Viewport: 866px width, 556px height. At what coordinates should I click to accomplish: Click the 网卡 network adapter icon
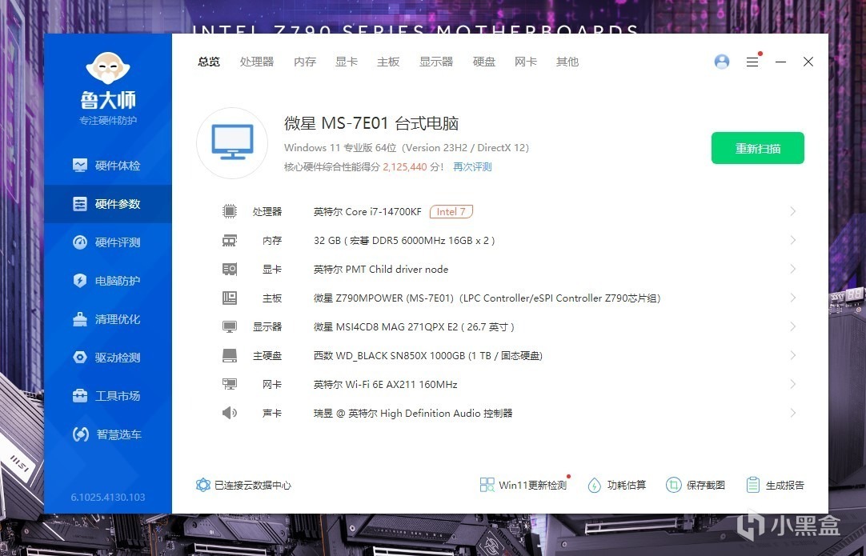[229, 384]
